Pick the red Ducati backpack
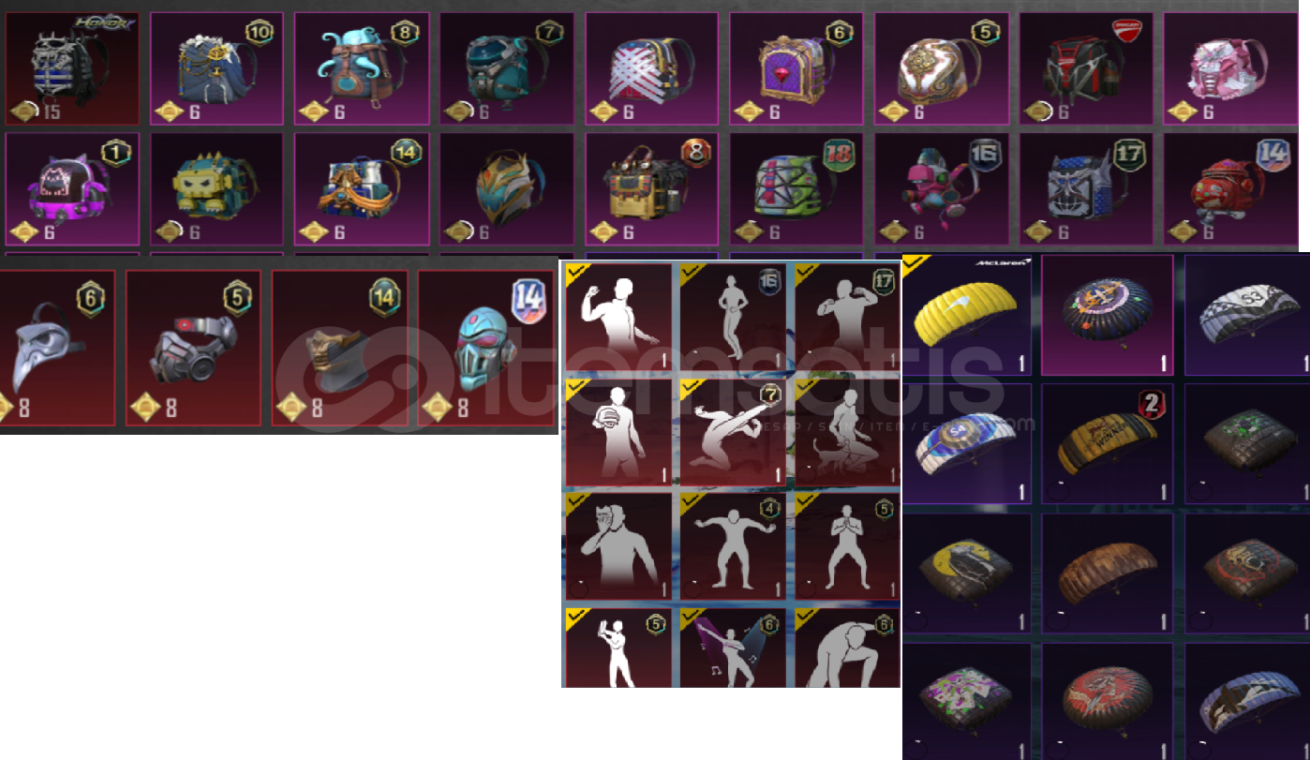The height and width of the screenshot is (760, 1310). pyautogui.click(x=1086, y=68)
